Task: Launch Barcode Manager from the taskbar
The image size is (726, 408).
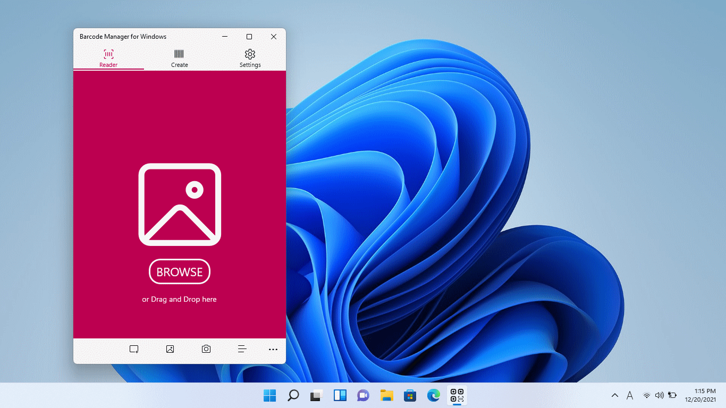Action: point(456,395)
